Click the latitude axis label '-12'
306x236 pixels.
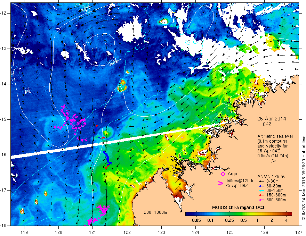(x=3, y=13)
